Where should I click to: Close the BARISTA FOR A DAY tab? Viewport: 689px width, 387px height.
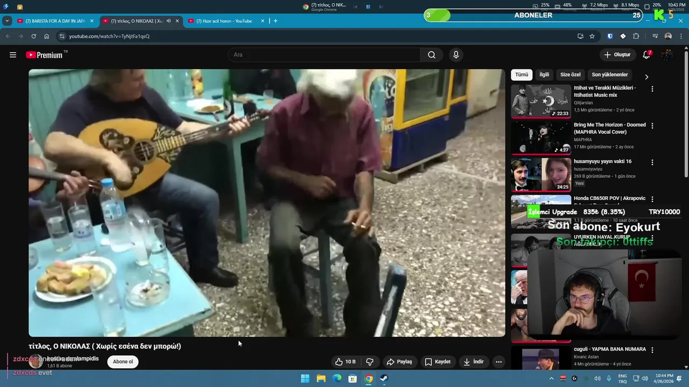pos(92,21)
